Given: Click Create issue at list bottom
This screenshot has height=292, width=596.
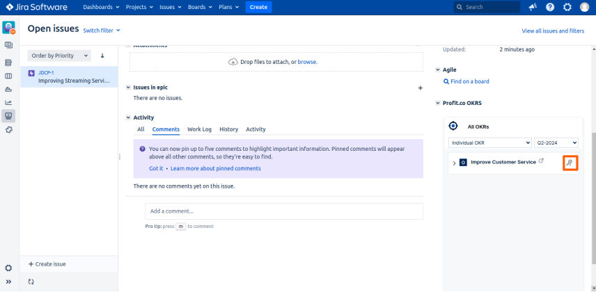Looking at the screenshot, I should 47,264.
